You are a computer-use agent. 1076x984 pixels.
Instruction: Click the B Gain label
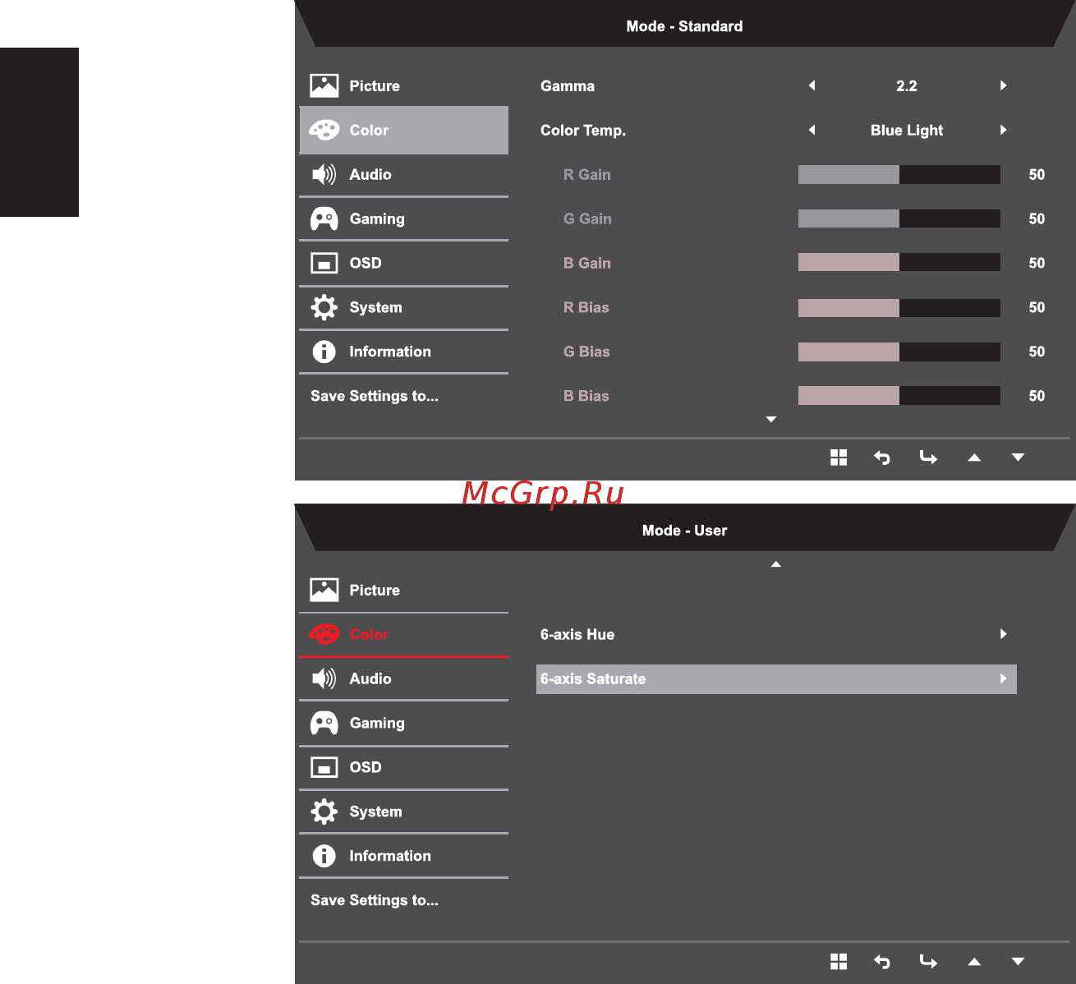point(587,263)
